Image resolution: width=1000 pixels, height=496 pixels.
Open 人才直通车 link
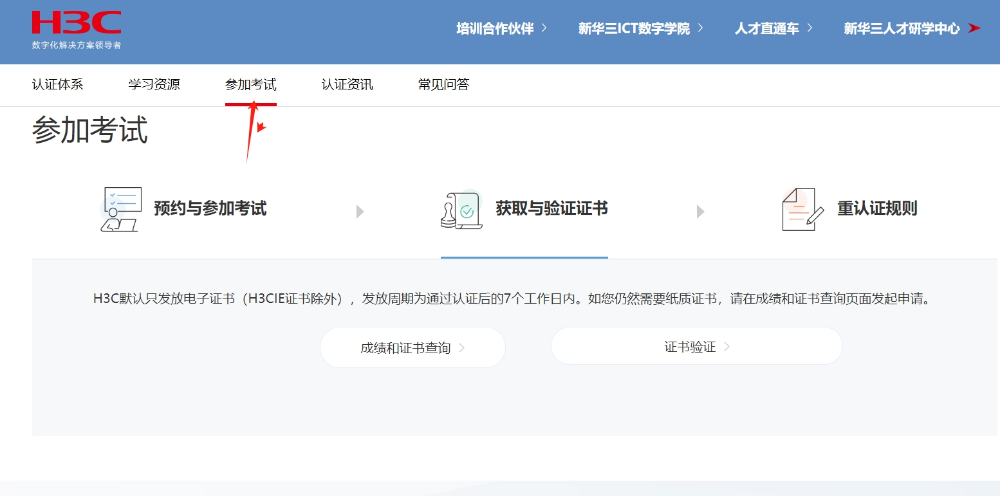click(767, 28)
